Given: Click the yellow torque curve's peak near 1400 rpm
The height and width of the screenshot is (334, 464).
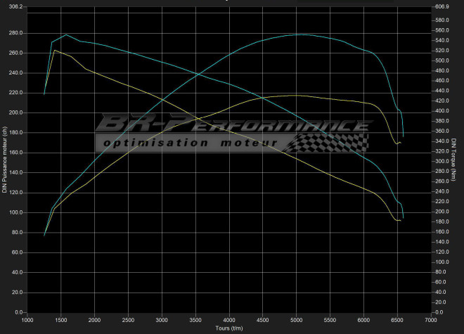Looking at the screenshot, I should 55,51.
